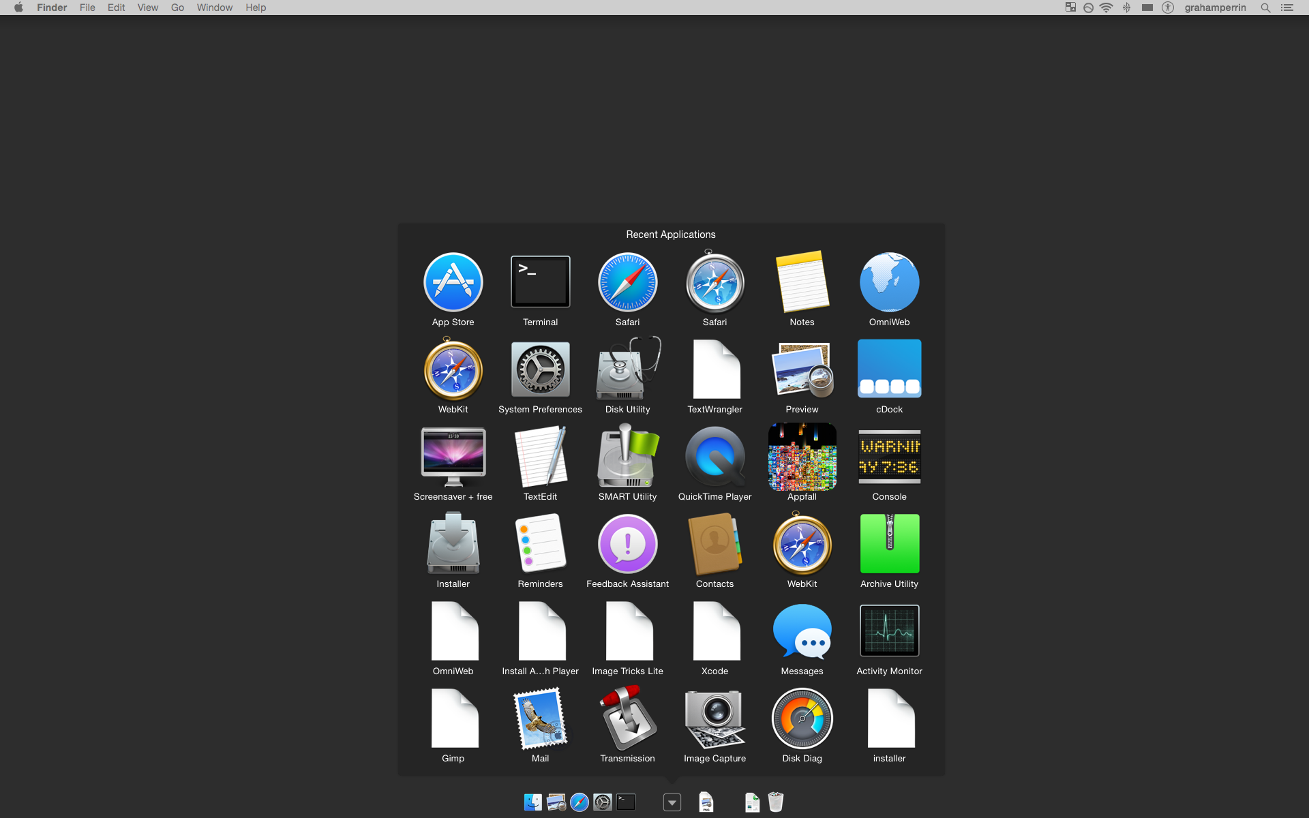Open App Store from the Recent Applications grid

pos(453,282)
